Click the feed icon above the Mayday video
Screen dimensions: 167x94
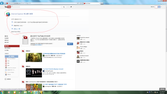[23, 66]
